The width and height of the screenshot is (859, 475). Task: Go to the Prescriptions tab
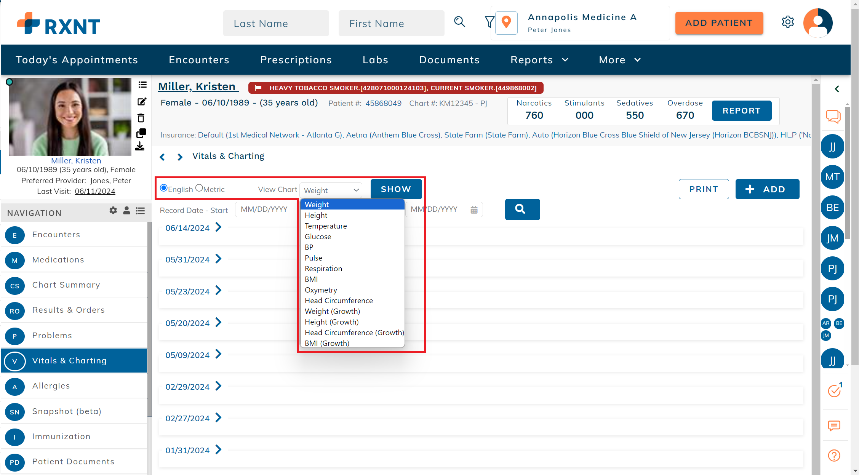296,60
